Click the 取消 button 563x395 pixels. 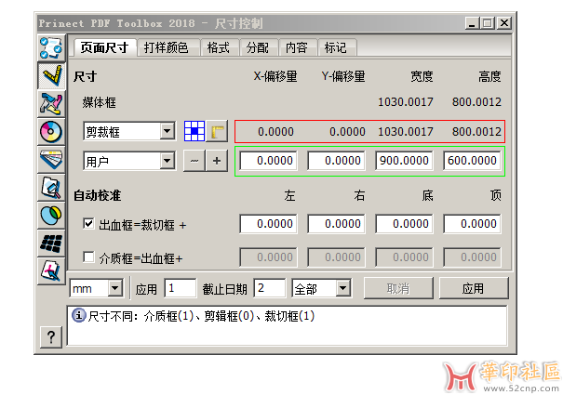[x=398, y=288]
